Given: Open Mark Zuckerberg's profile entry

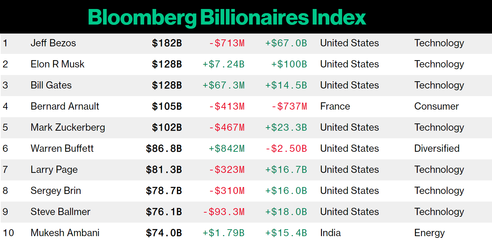Looking at the screenshot, I should tap(68, 128).
